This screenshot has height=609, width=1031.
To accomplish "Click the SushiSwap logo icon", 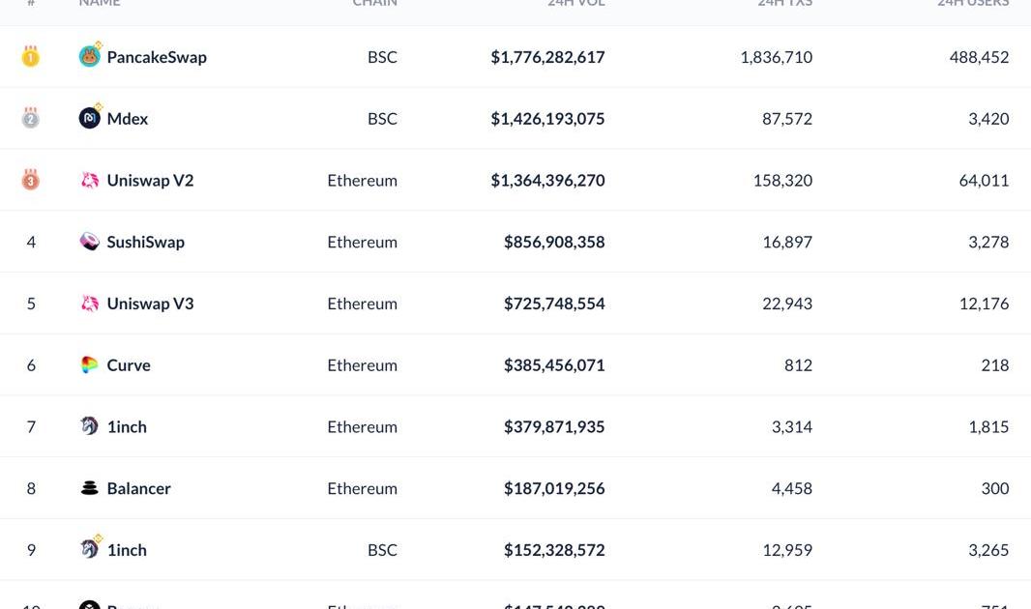I will (89, 242).
